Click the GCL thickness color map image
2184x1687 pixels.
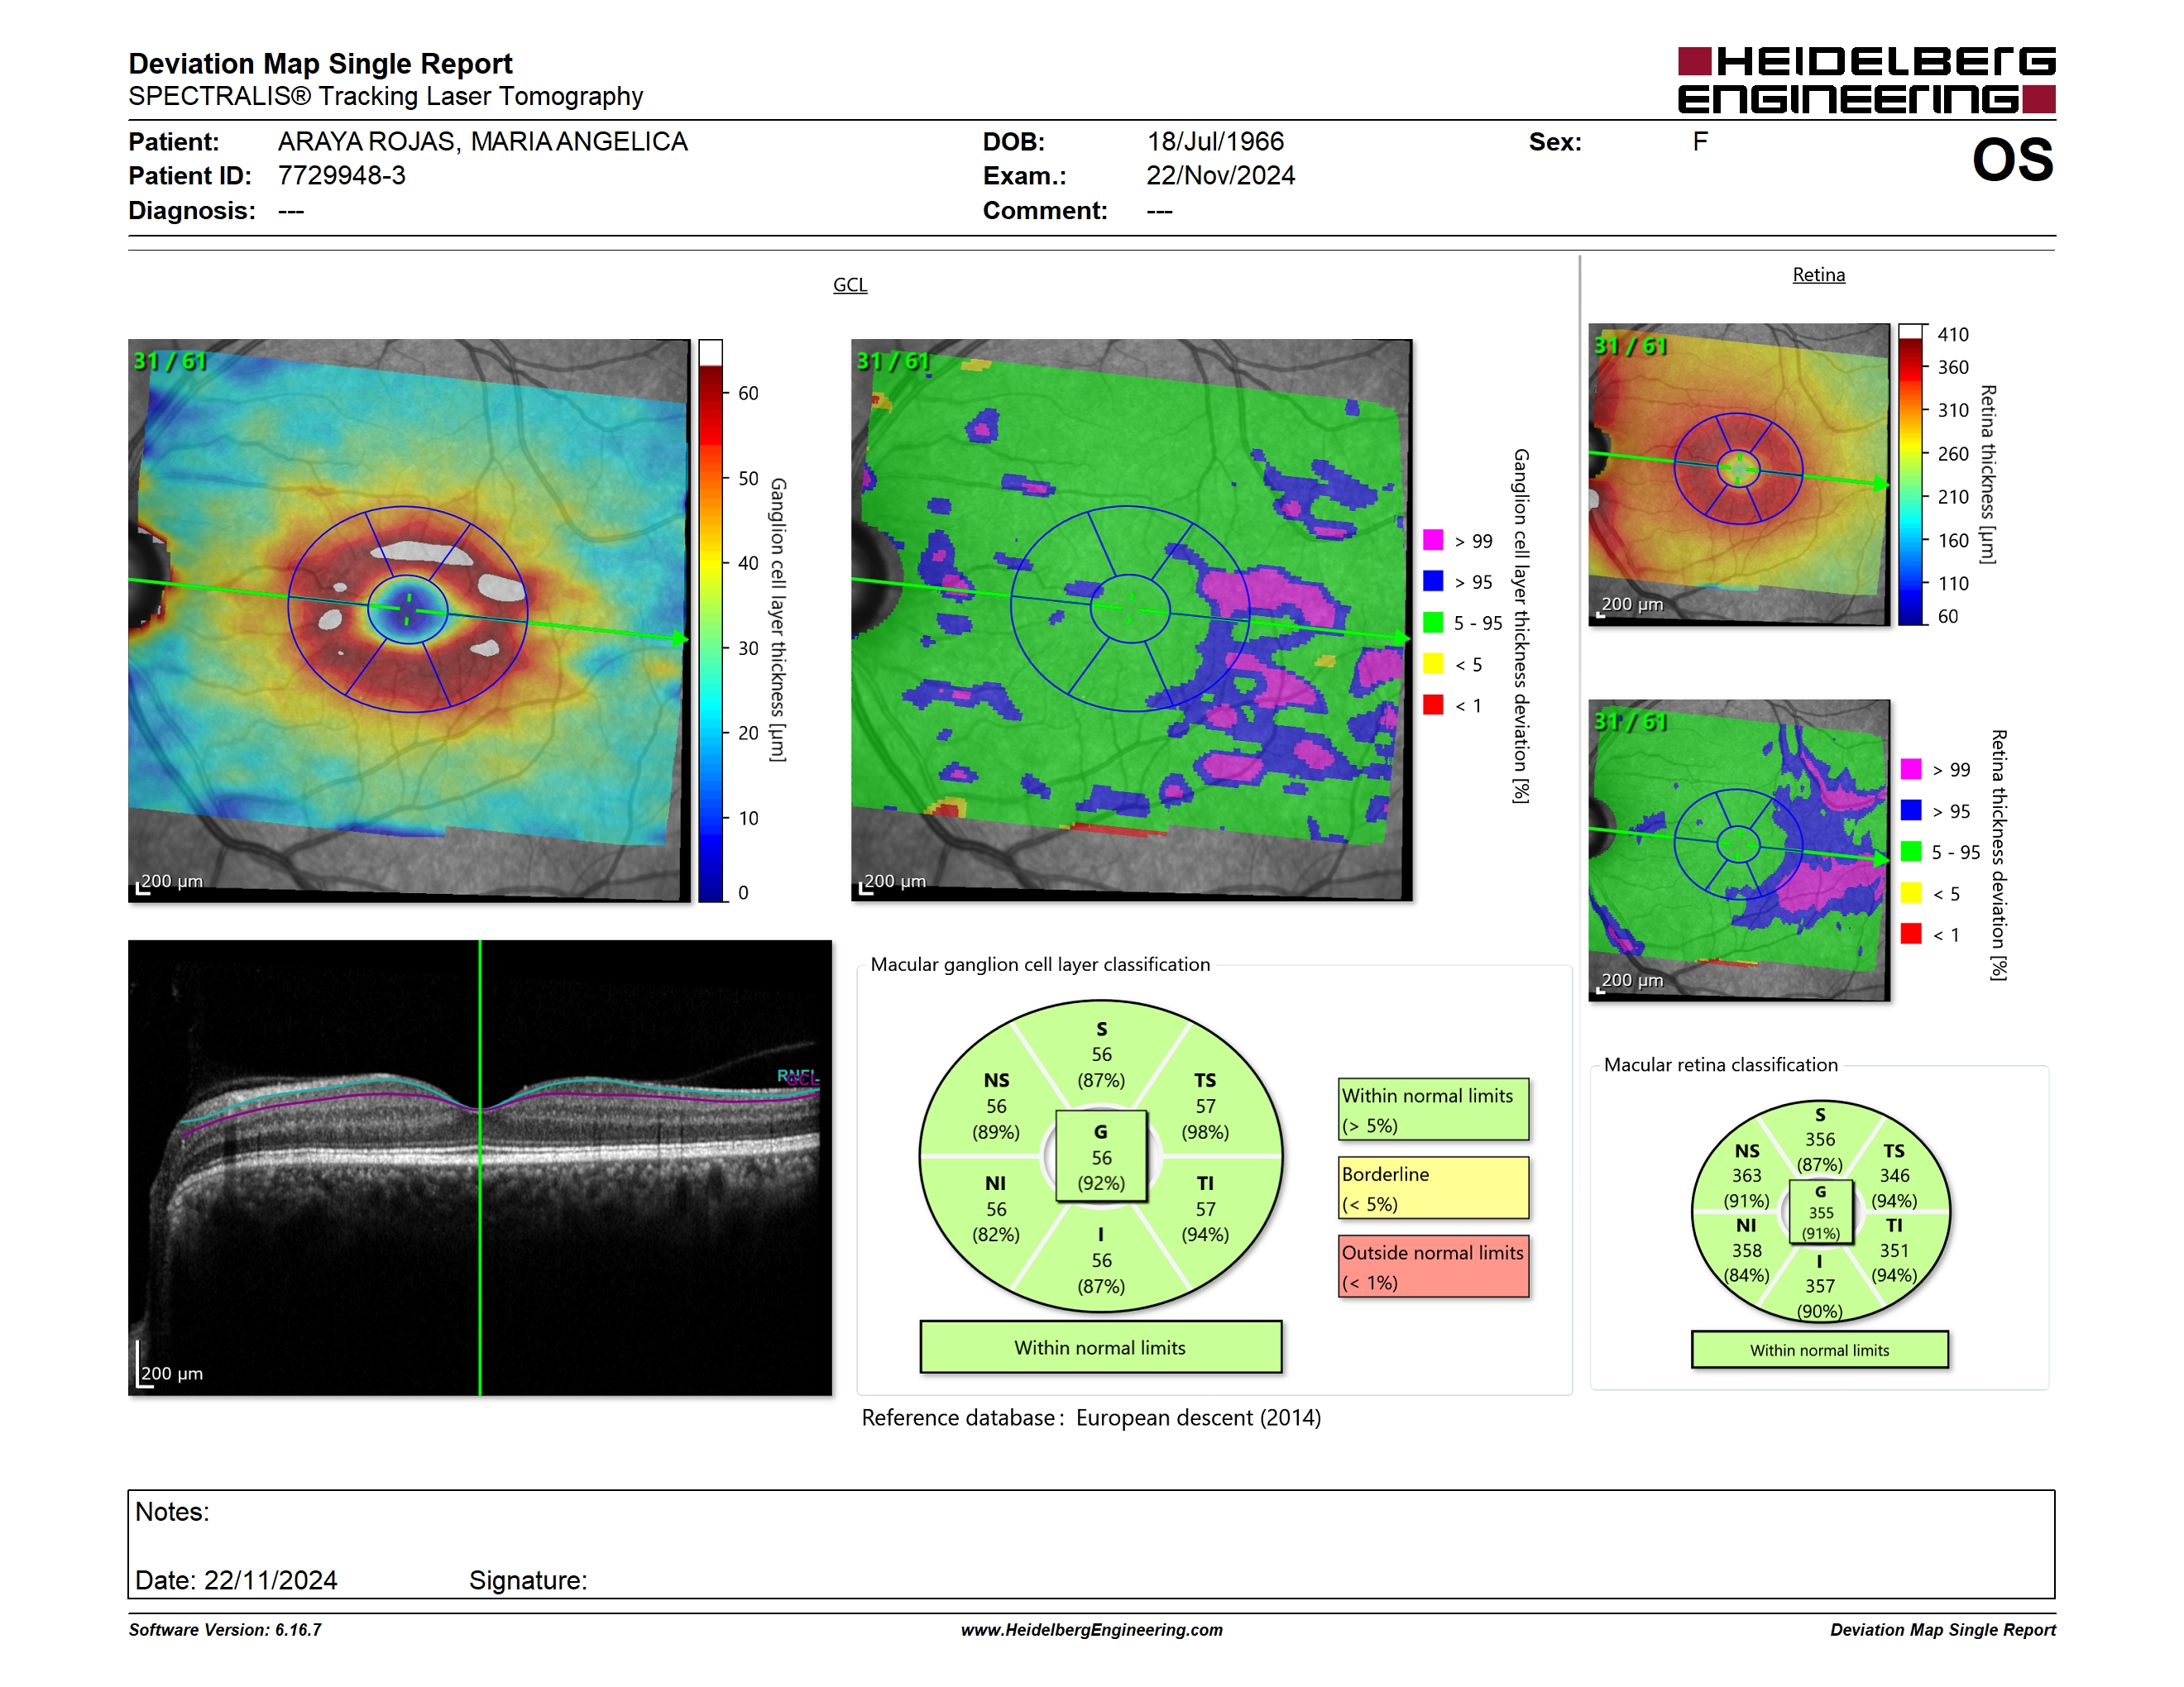pos(409,619)
